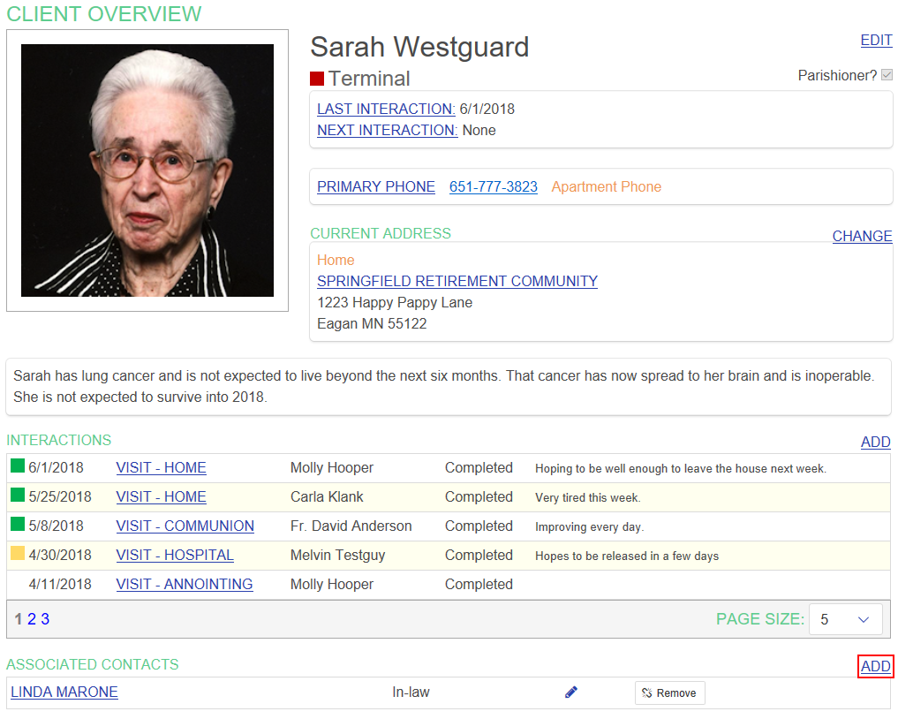898x719 pixels.
Task: Click EDIT link for client overview
Action: click(876, 41)
